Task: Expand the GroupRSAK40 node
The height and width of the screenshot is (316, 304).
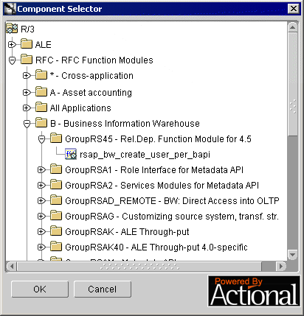Action: [41, 247]
